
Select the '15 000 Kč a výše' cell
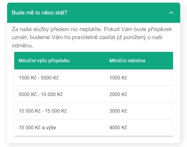pos(37,127)
